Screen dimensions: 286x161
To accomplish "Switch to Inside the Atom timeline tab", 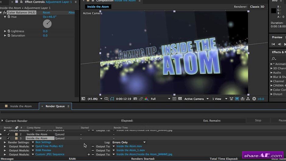I will coord(21,106).
